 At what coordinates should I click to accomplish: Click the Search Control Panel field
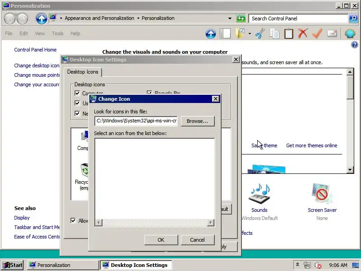(x=298, y=19)
